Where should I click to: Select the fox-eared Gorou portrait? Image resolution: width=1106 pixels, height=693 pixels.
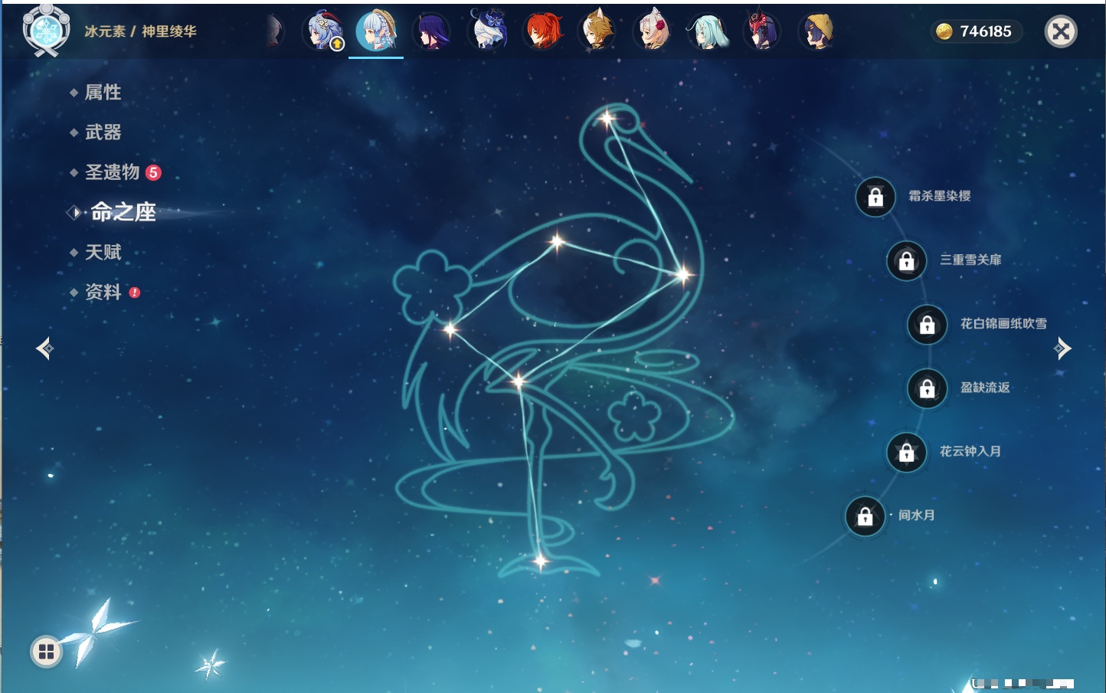coord(597,31)
